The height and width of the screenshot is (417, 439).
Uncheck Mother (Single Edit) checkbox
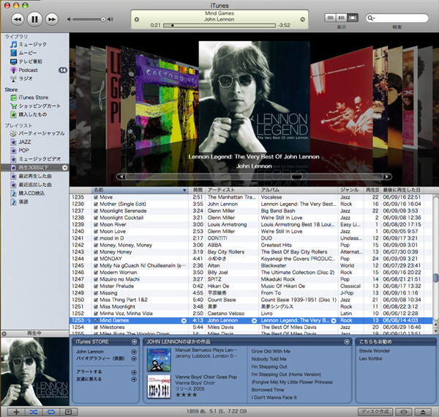[x=96, y=204]
